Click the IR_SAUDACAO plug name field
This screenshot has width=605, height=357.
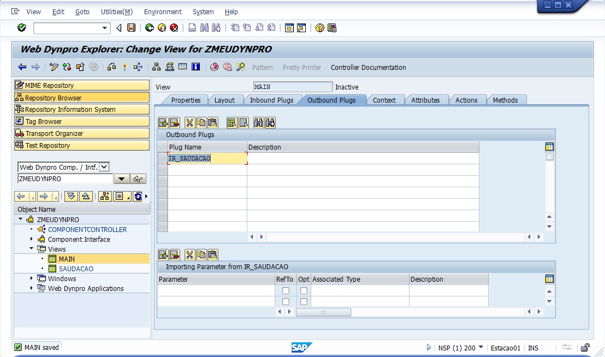tap(207, 158)
